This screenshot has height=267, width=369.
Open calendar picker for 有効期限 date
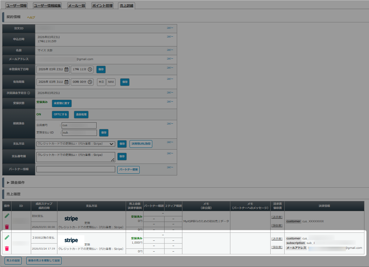pyautogui.click(x=67, y=82)
